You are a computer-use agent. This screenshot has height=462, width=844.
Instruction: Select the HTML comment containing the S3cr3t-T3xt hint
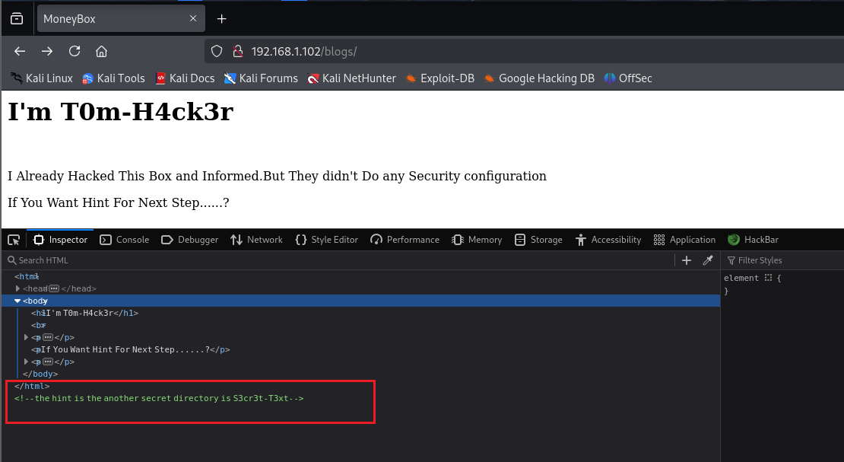159,398
